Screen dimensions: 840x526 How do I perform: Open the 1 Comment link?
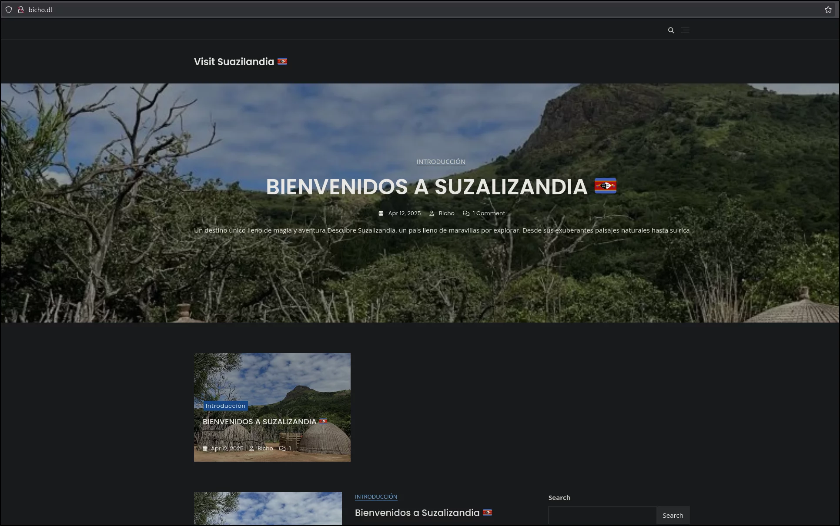click(489, 213)
